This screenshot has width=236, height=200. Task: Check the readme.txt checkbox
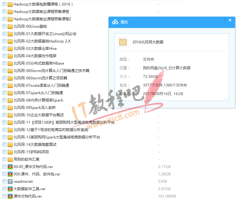tap(5, 182)
